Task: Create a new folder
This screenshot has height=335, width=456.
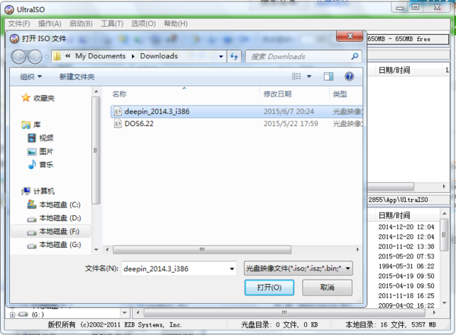Action: (77, 77)
